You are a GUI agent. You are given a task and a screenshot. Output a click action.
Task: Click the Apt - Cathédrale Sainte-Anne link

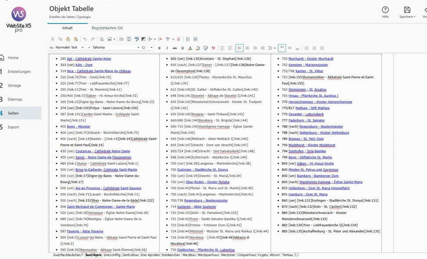(x=89, y=59)
